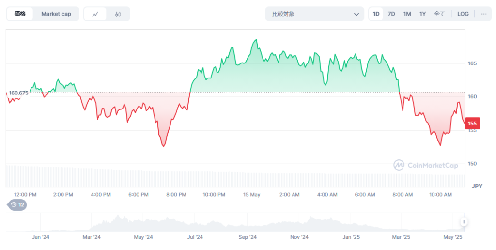Image resolution: width=496 pixels, height=250 pixels.
Task: Click the CoinMarketCap watermark logo
Action: tap(426, 165)
